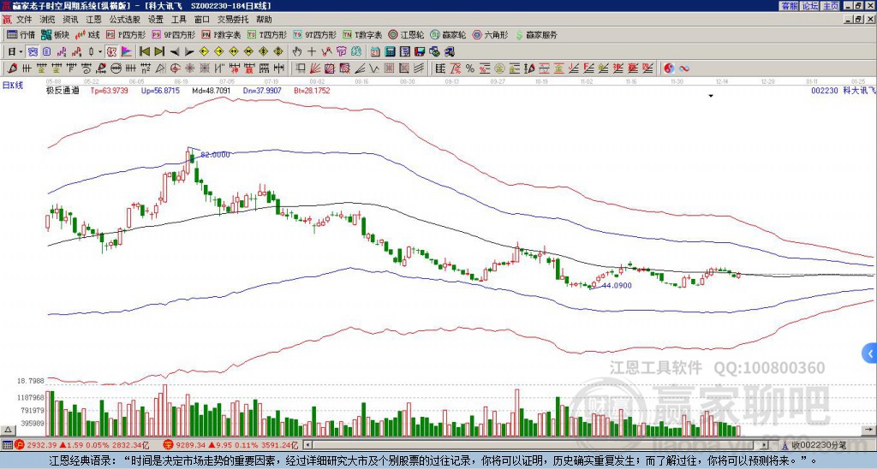Select the percent % tool
877x469 pixels.
click(x=470, y=68)
